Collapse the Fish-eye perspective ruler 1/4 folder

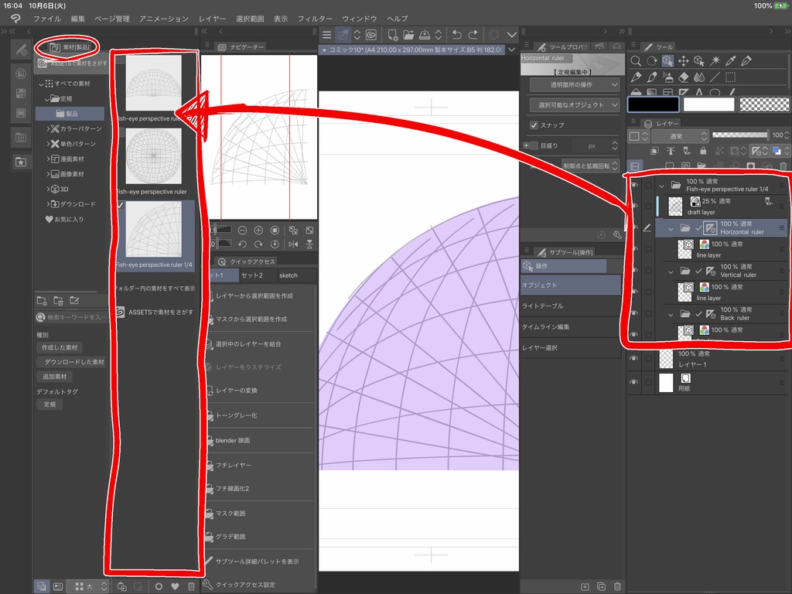click(x=661, y=186)
